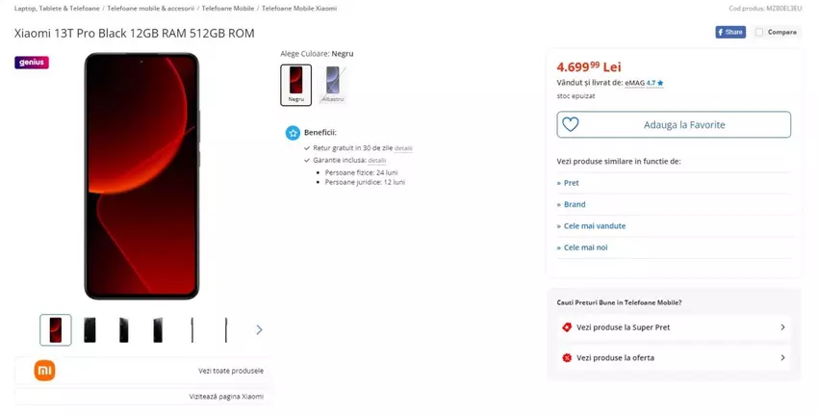Screen dimensions: 818x415
Task: Open Garantie inclusa detalii link
Action: tap(376, 160)
